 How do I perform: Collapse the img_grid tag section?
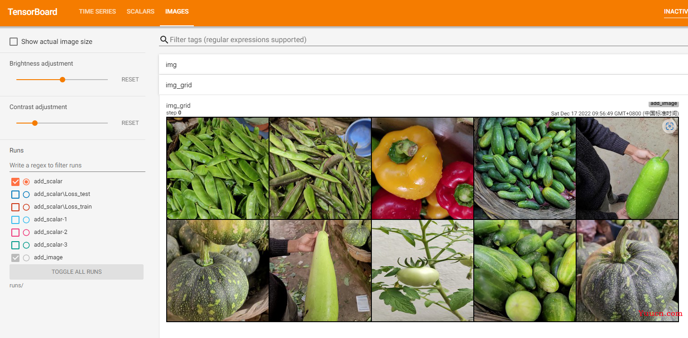pyautogui.click(x=423, y=85)
